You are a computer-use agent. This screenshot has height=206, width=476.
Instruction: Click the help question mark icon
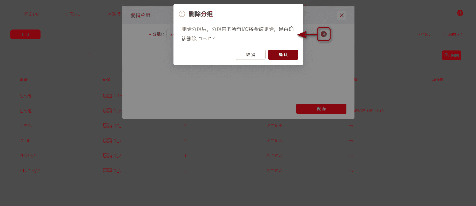point(460,13)
